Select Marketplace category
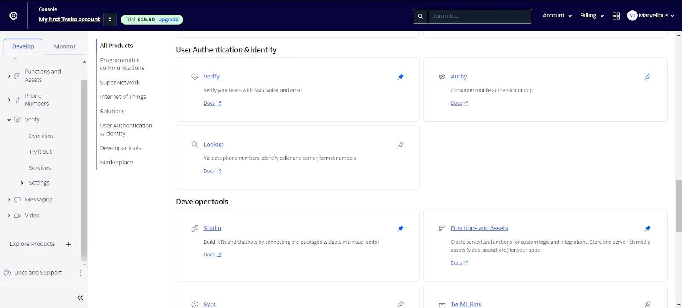 116,162
